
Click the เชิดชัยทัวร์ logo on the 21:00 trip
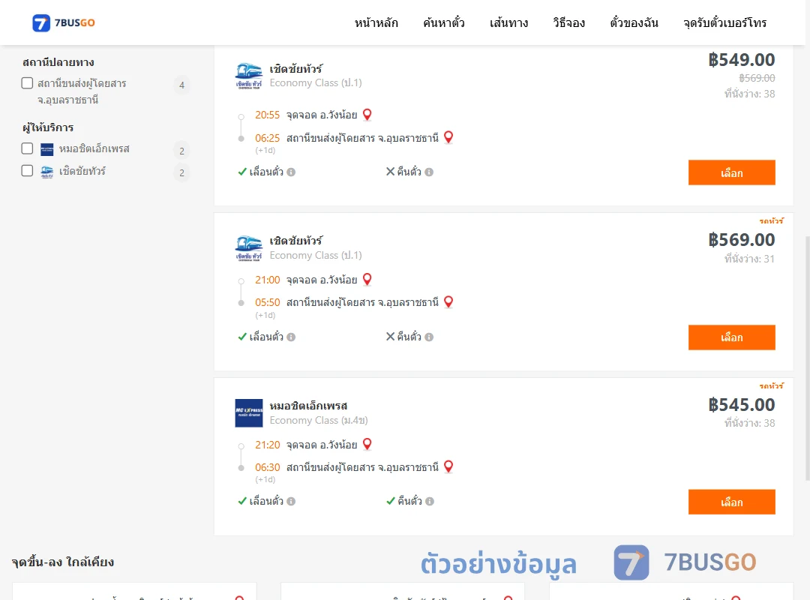point(248,248)
